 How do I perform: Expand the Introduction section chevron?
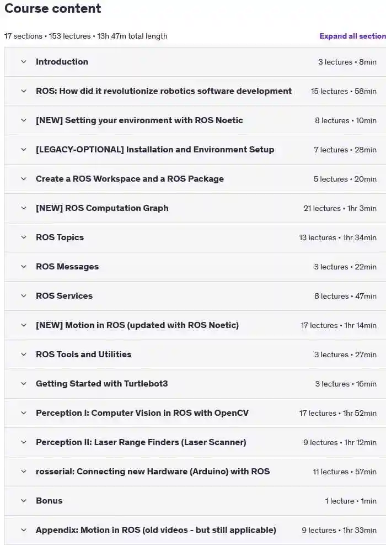(x=24, y=62)
